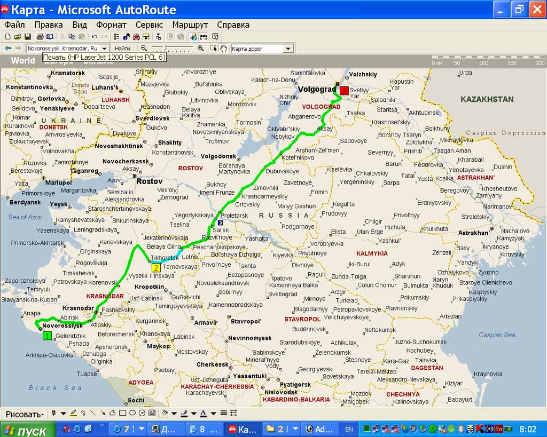Select the rectangle drawing tool
This screenshot has height=437, width=547.
click(122, 414)
